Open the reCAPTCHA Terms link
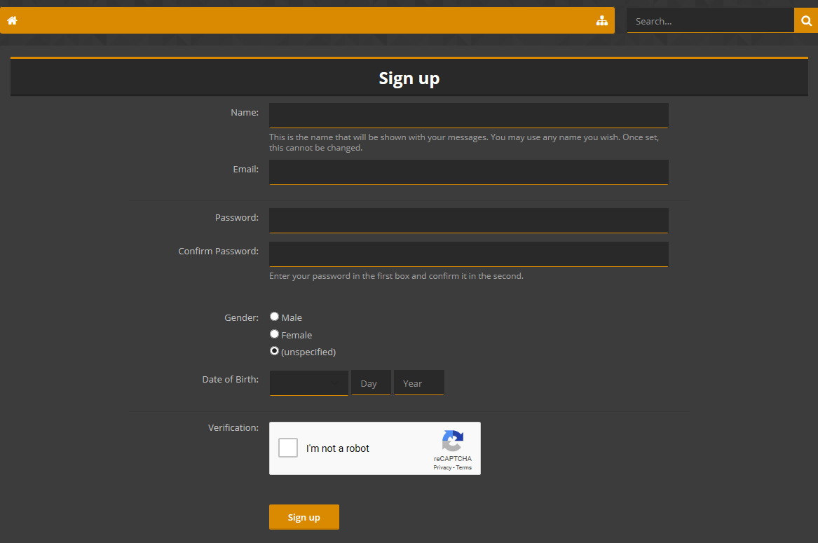The image size is (818, 543). pos(464,467)
